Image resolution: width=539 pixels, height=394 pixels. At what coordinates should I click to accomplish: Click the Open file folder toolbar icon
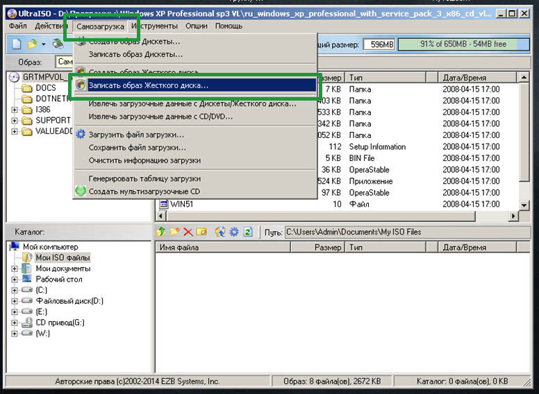pos(32,44)
